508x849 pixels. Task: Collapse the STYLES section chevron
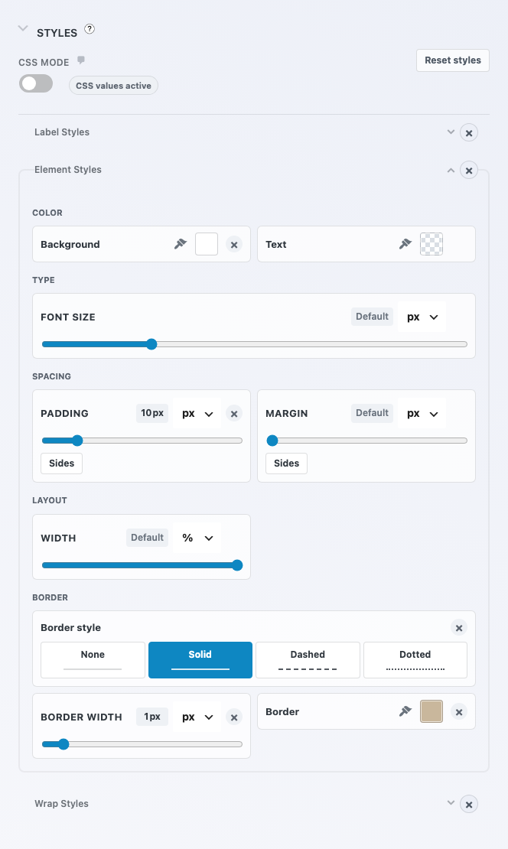[x=23, y=28]
